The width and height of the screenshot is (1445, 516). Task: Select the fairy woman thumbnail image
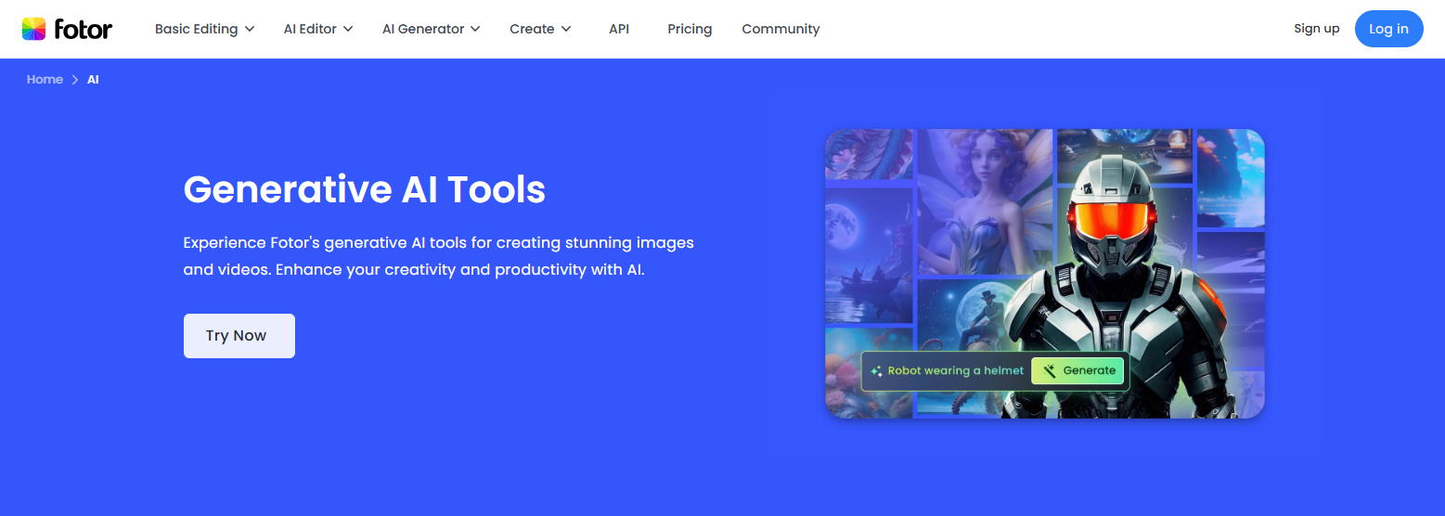pos(985,201)
